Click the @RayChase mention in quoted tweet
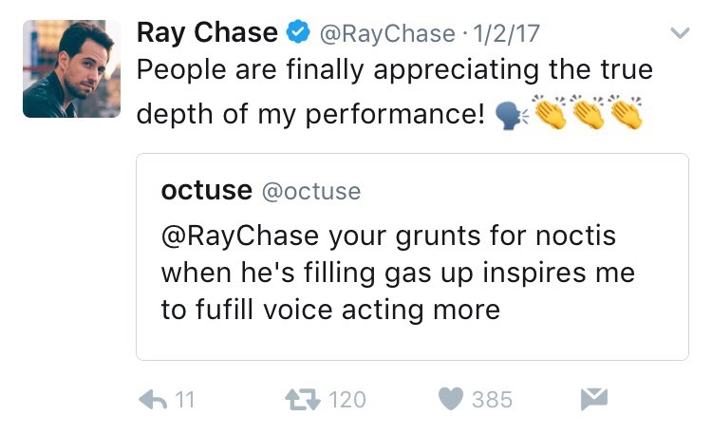 (238, 237)
